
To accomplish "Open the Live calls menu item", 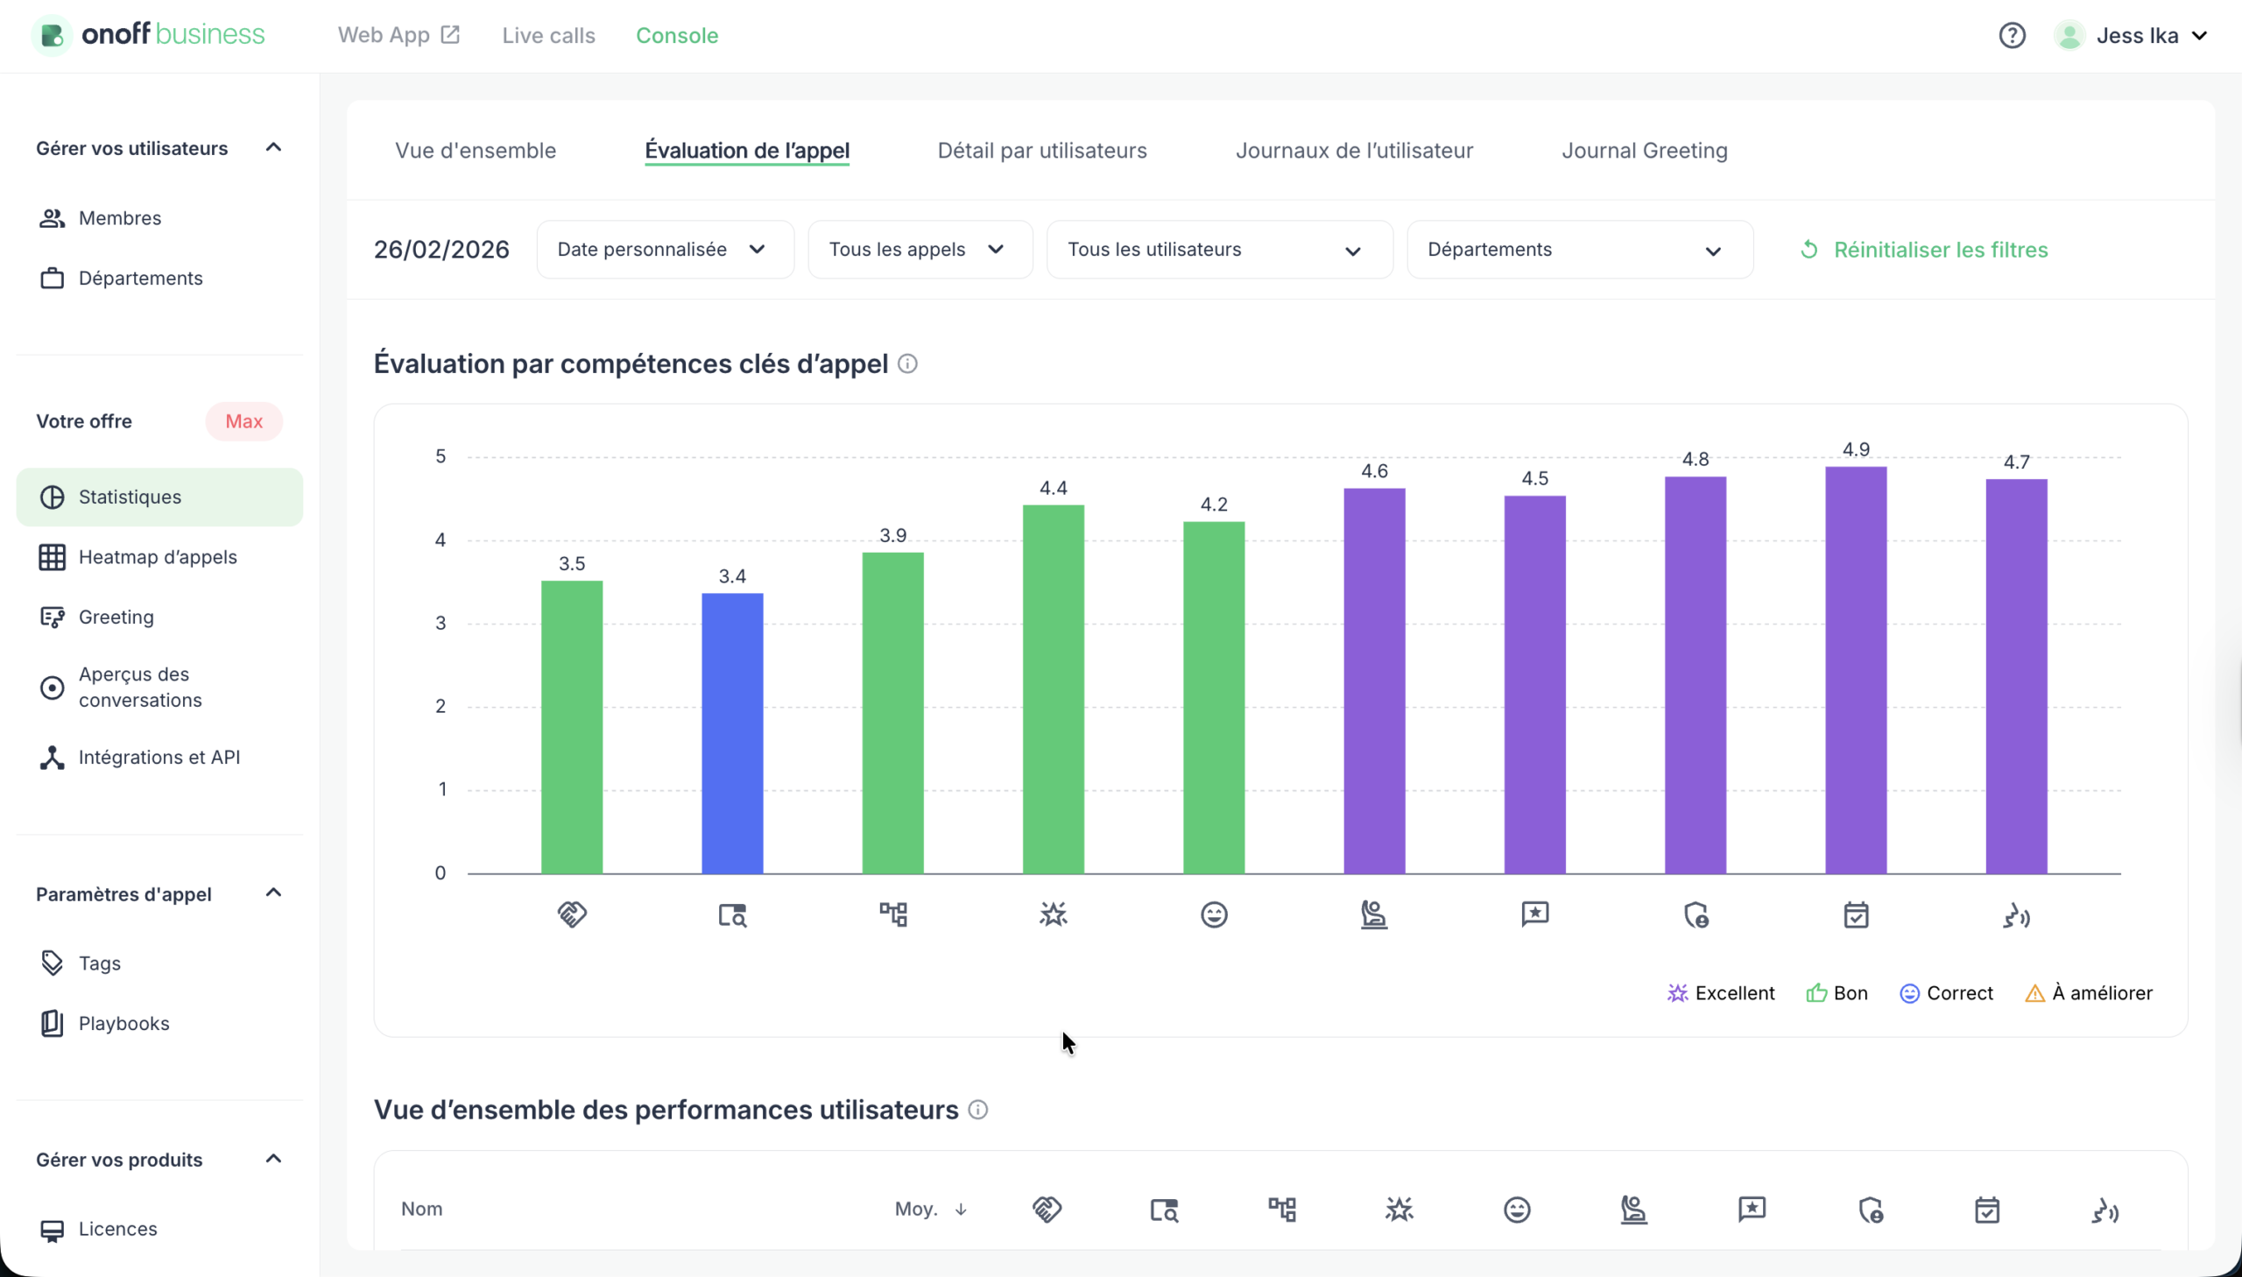I will coord(548,35).
